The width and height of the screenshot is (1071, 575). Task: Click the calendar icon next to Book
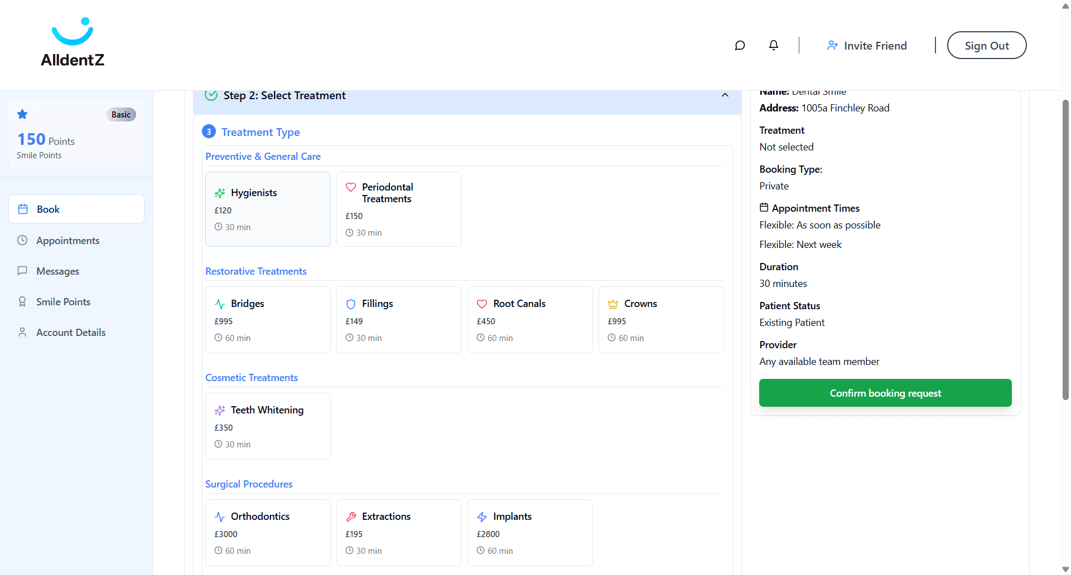(x=23, y=209)
